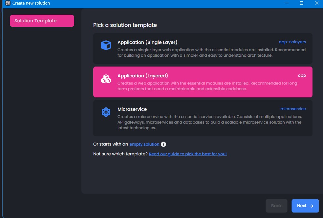The width and height of the screenshot is (323, 218).
Task: Click the microservice tag label
Action: [293, 109]
